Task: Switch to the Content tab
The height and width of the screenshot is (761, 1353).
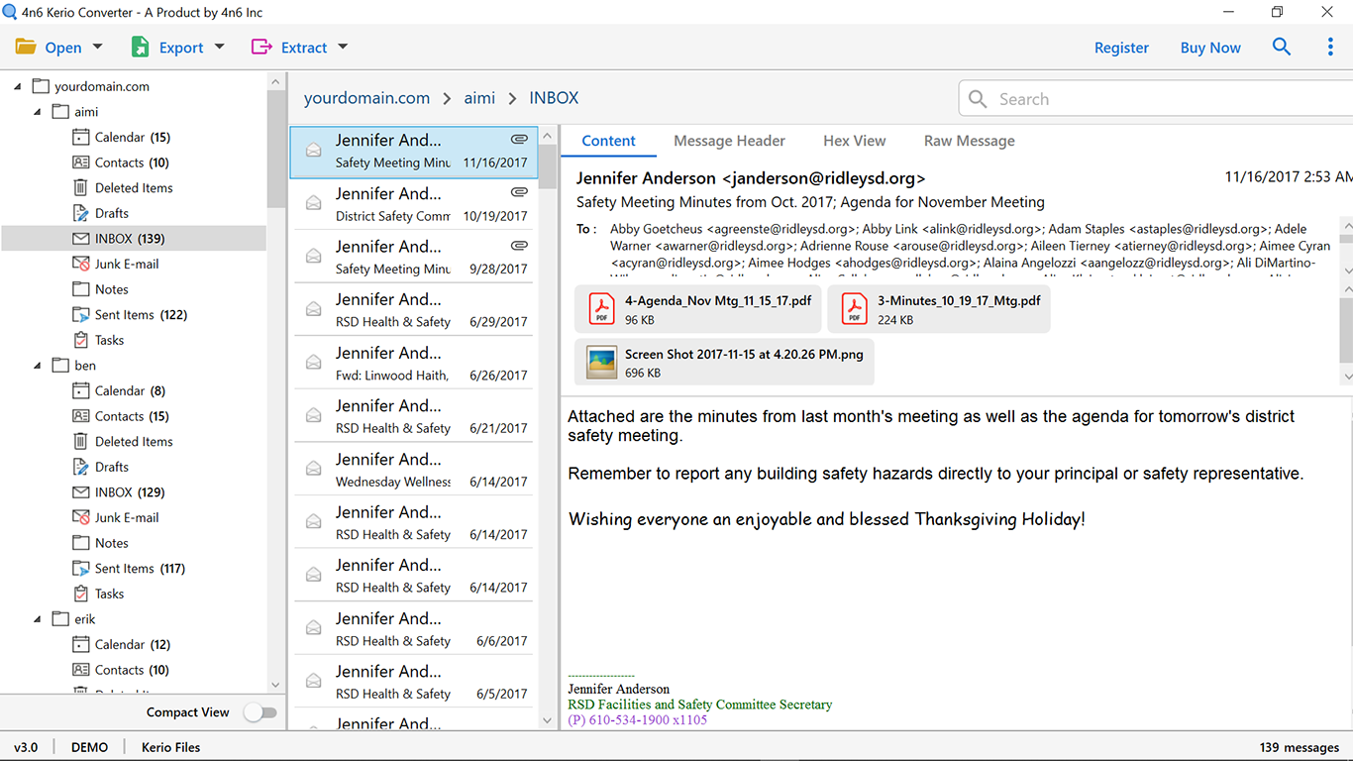Action: (x=608, y=141)
